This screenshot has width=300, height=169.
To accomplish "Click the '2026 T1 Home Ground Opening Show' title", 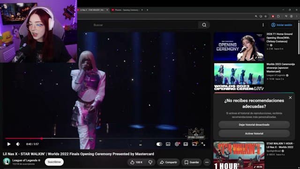I will coord(279,38).
